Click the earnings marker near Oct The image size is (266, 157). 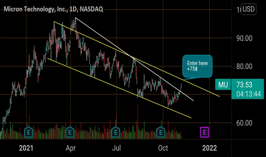tap(161, 132)
